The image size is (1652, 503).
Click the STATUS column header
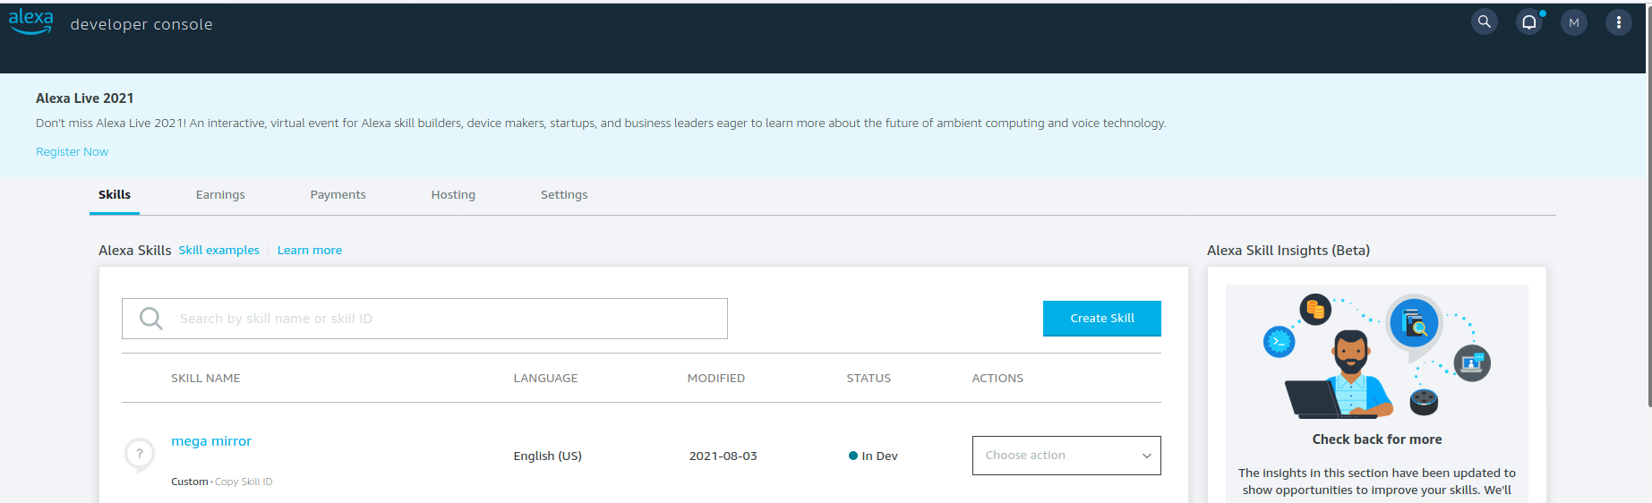pos(869,378)
